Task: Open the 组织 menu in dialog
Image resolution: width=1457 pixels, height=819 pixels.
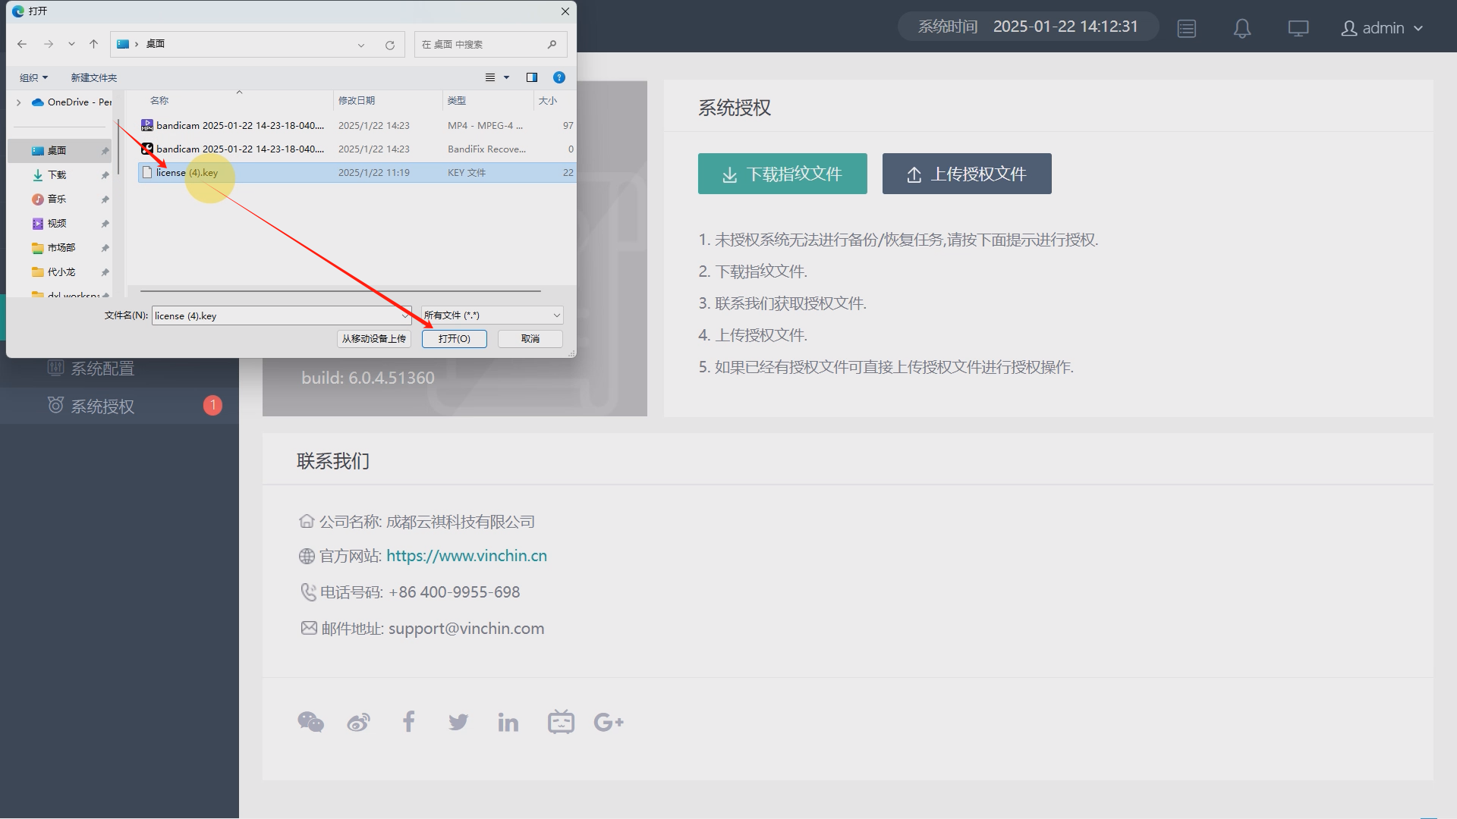Action: pyautogui.click(x=33, y=77)
